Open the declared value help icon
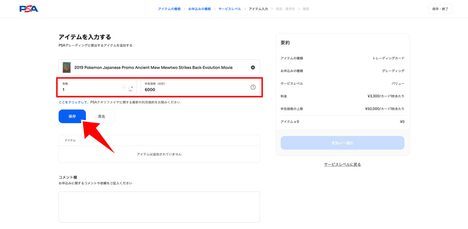This screenshot has width=468, height=229. pyautogui.click(x=253, y=87)
